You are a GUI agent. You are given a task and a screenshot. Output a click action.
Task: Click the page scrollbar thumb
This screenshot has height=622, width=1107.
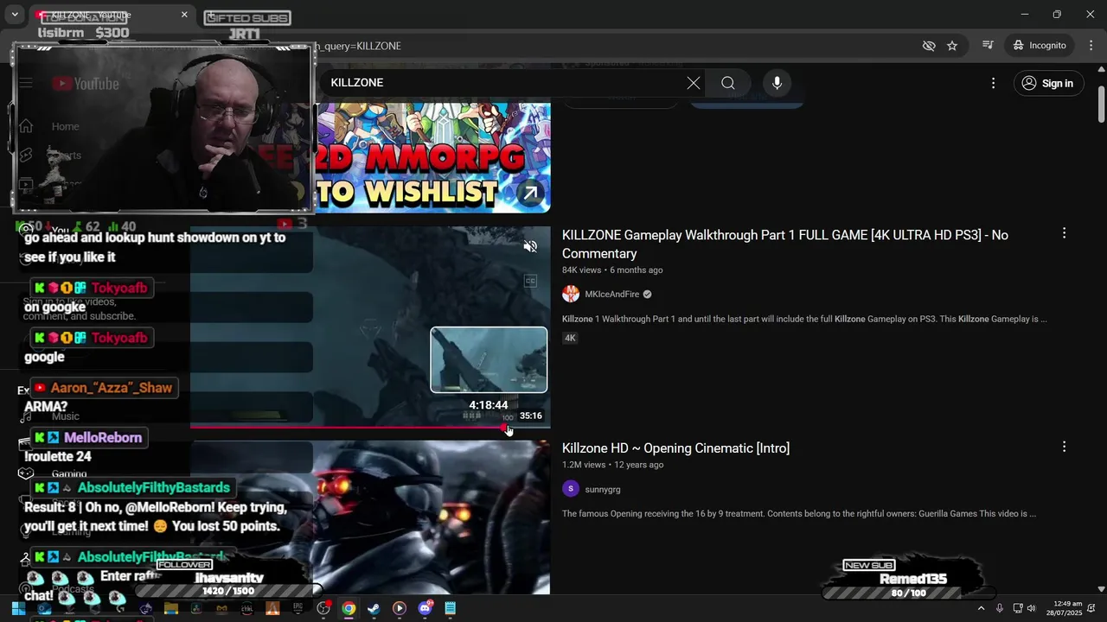point(1101,105)
